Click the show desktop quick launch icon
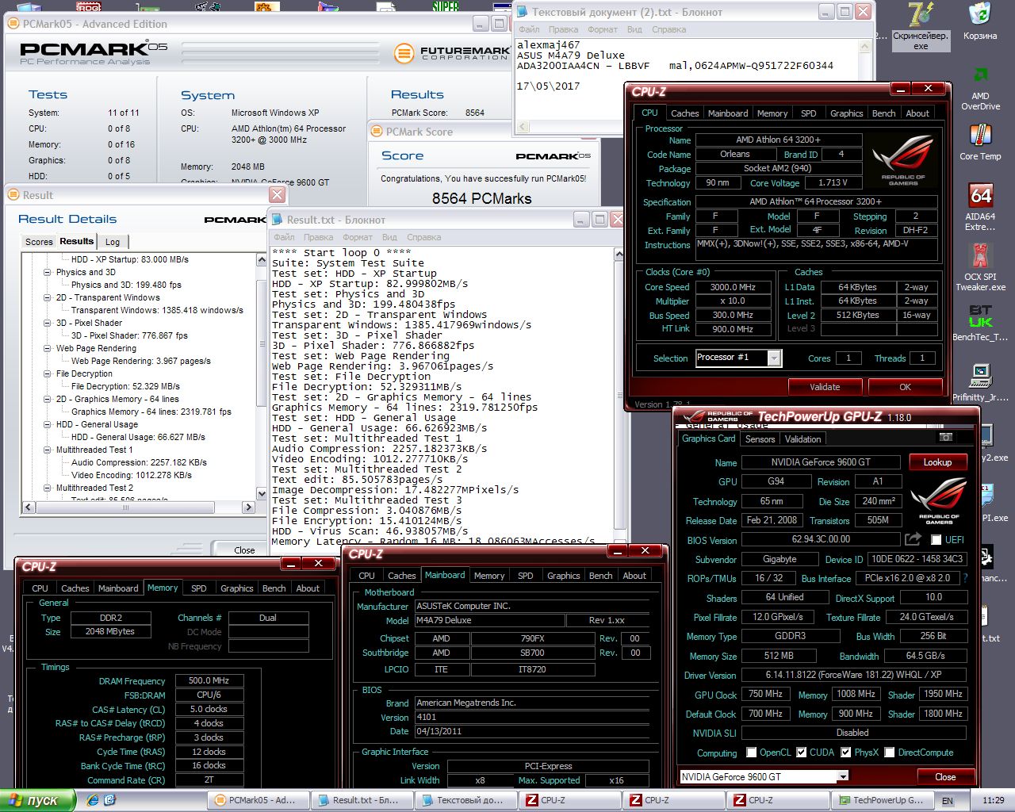The width and height of the screenshot is (1015, 812). (111, 800)
